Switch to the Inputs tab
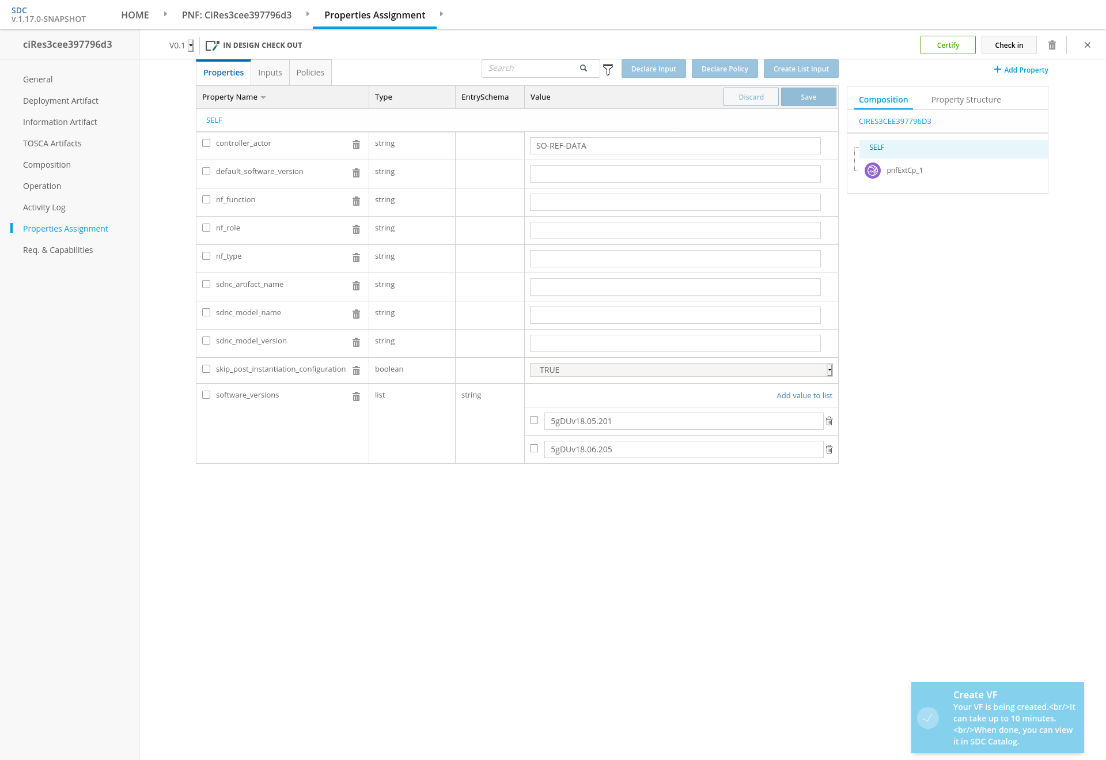The image size is (1106, 760). click(270, 73)
